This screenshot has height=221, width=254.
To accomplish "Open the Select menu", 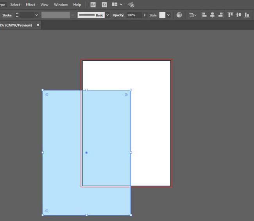I will pos(15,5).
